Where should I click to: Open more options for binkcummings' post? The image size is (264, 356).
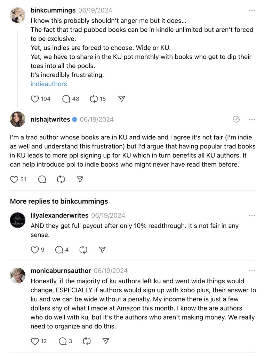pyautogui.click(x=253, y=10)
